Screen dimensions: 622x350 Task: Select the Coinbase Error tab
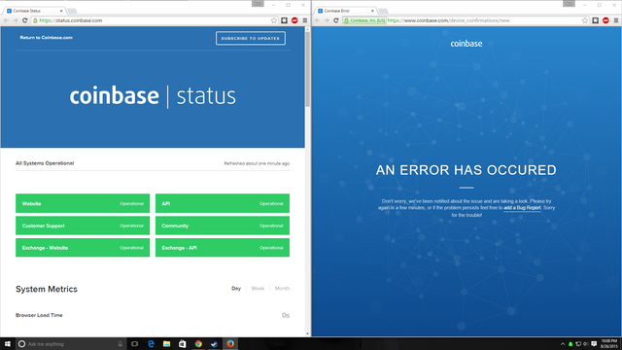[x=346, y=11]
